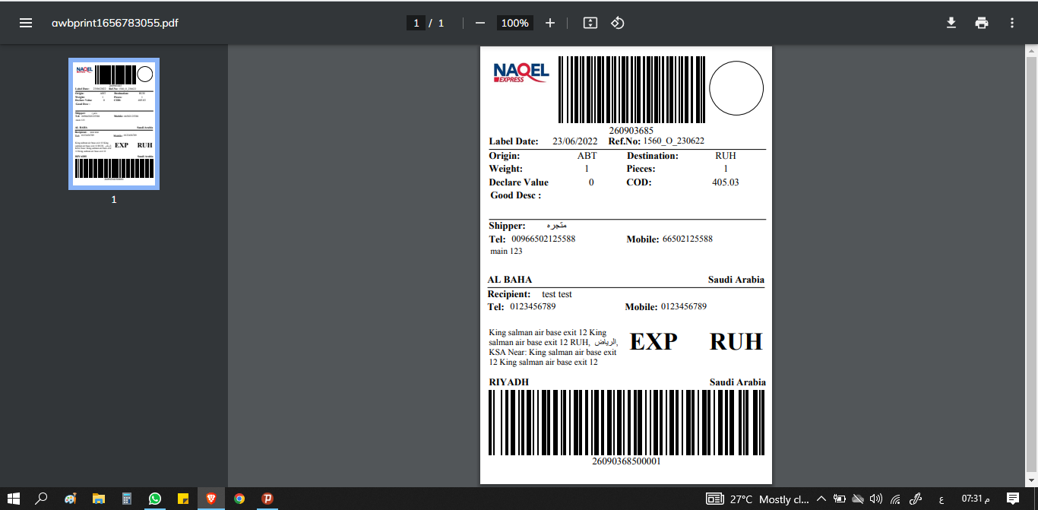Click the Ref.No value 1560_O_230622
Screen dimensions: 1038x510
(674, 141)
